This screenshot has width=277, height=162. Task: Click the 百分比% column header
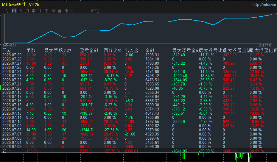113,51
